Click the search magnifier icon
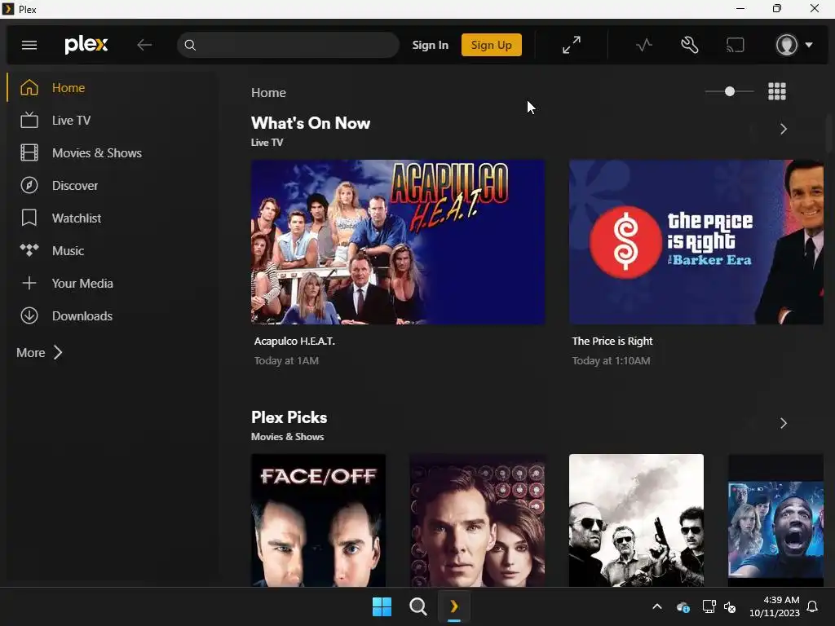 coord(190,46)
